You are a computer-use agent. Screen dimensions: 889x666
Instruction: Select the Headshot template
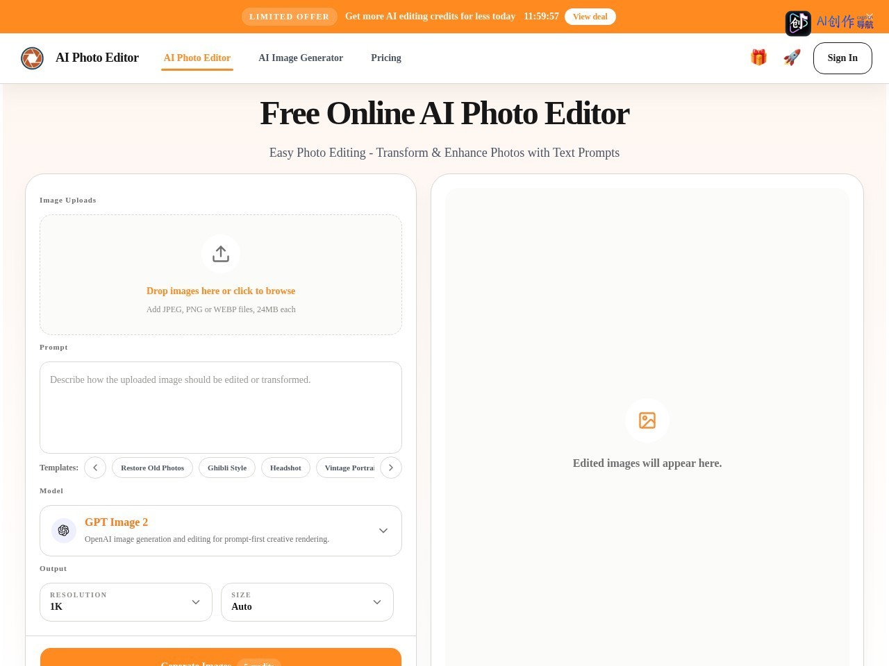[x=285, y=468]
